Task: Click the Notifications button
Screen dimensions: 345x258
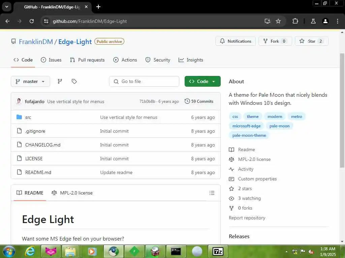Action: (236, 41)
